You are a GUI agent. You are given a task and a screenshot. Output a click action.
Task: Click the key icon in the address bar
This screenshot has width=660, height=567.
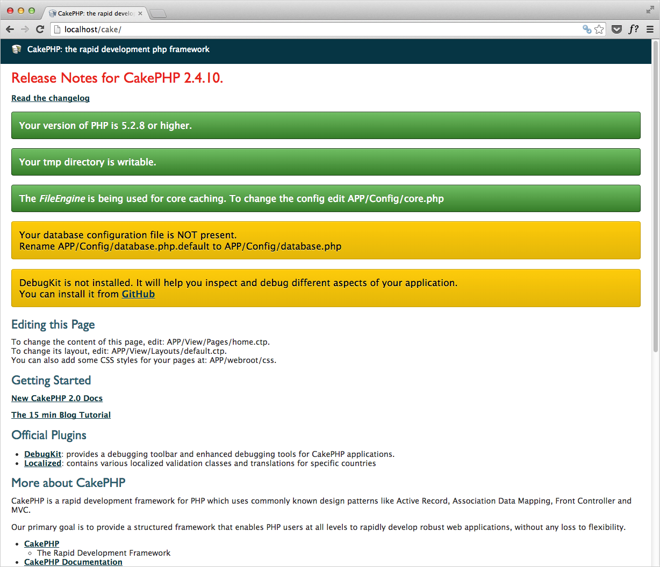click(587, 29)
